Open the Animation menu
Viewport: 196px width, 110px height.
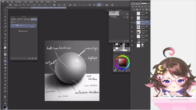(x=18, y=2)
